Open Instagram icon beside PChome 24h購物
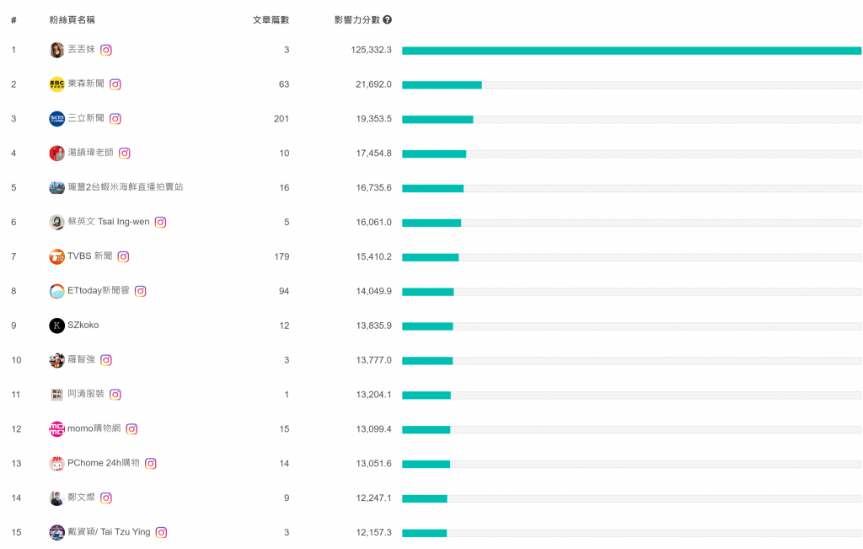 (150, 464)
